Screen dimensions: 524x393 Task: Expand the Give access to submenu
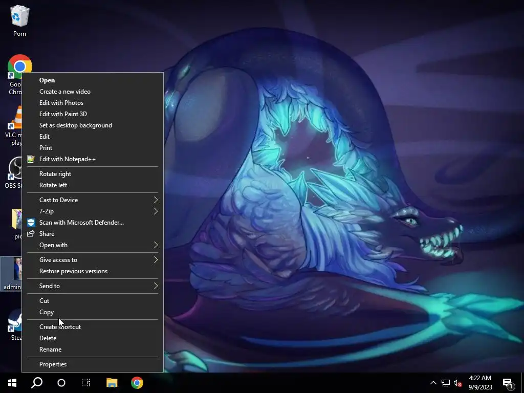tap(93, 259)
